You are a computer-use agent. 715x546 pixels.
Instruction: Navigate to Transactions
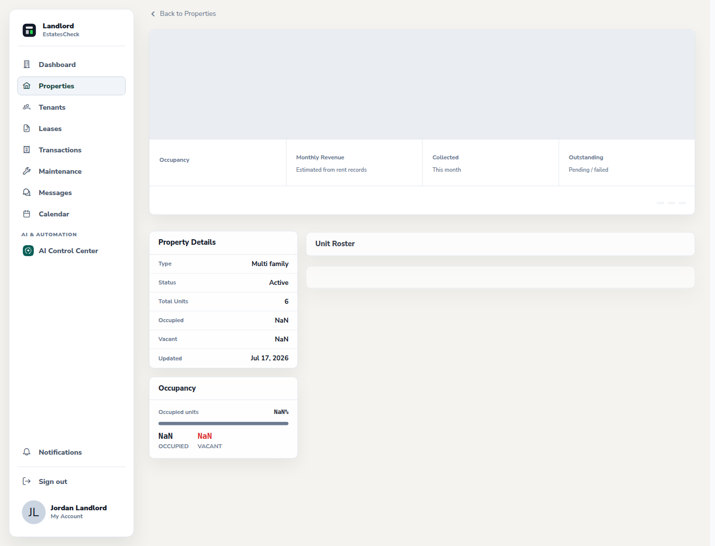pyautogui.click(x=71, y=150)
